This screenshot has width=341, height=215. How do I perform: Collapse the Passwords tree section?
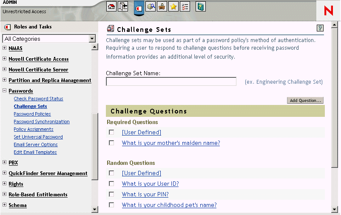[5, 91]
